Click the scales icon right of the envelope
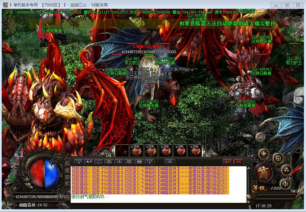306x212 pixels. (150, 162)
